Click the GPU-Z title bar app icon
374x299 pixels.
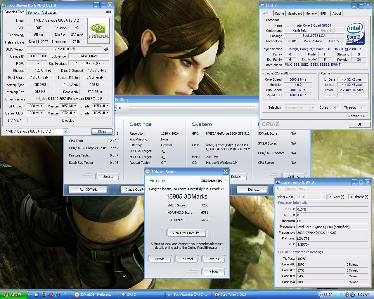pos(4,5)
